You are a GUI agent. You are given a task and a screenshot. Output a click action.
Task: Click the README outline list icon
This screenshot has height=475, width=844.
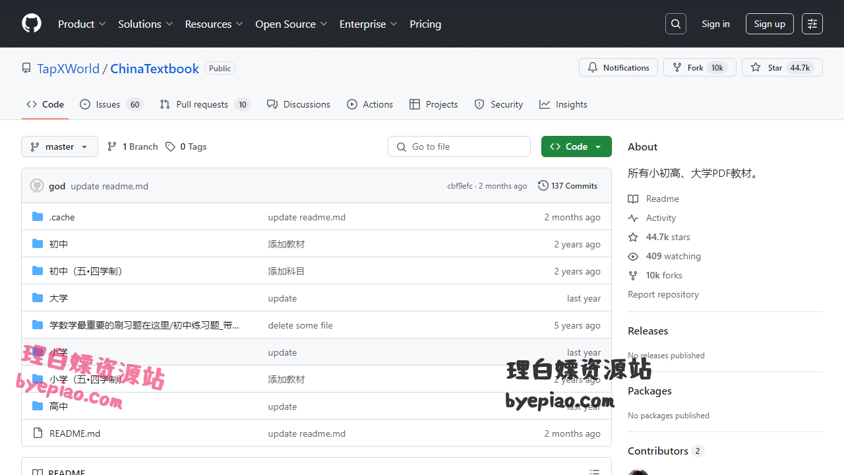coord(595,472)
